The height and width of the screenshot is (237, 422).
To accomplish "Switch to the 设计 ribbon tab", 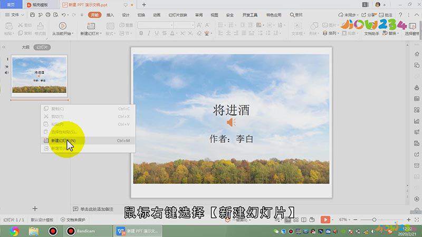I will click(126, 15).
